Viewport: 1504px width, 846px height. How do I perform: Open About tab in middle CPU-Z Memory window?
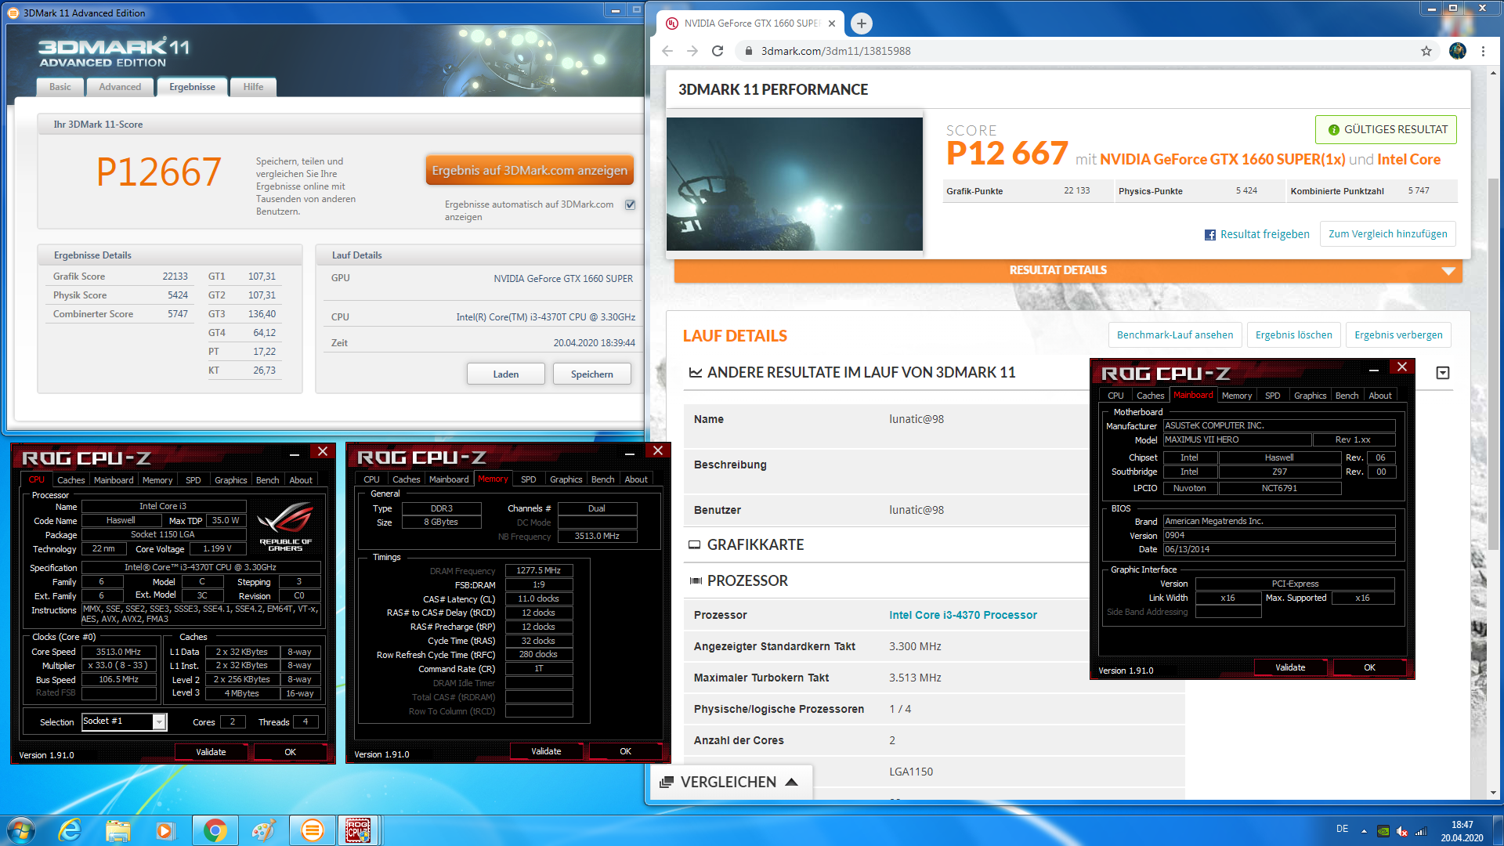pos(636,479)
